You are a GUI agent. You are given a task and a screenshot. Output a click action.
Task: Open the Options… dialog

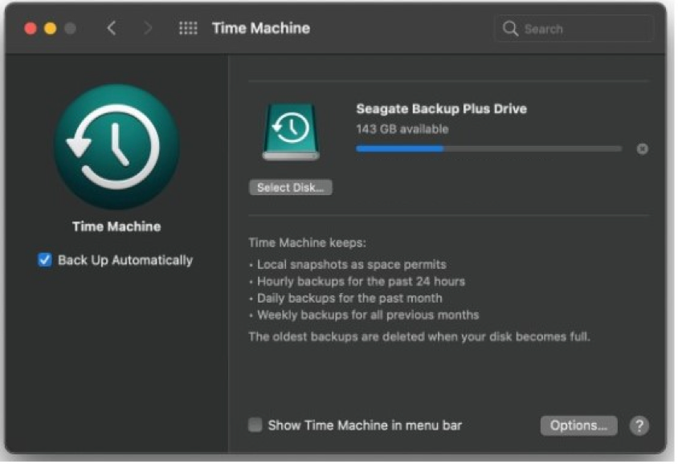(578, 425)
